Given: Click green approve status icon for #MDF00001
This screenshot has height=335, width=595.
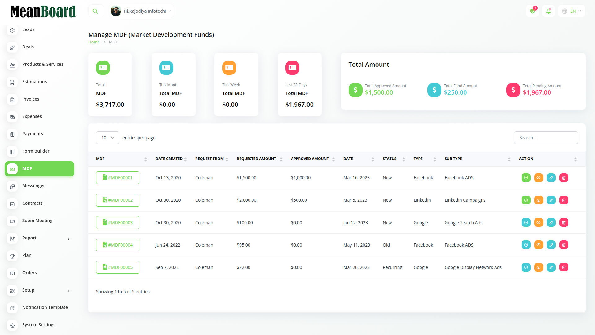Looking at the screenshot, I should tap(526, 178).
